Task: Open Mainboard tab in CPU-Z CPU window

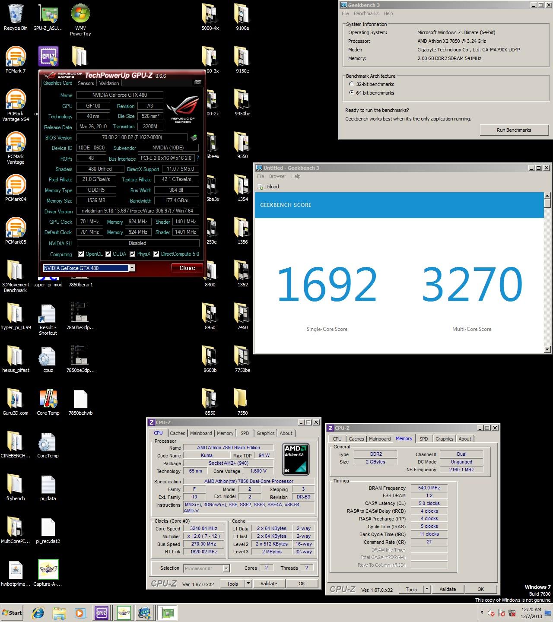Action: pos(201,433)
